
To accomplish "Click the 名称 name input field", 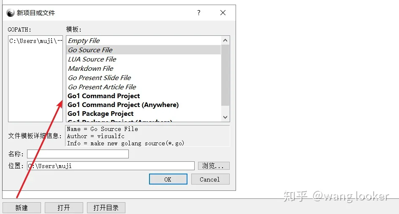I will [78, 154].
